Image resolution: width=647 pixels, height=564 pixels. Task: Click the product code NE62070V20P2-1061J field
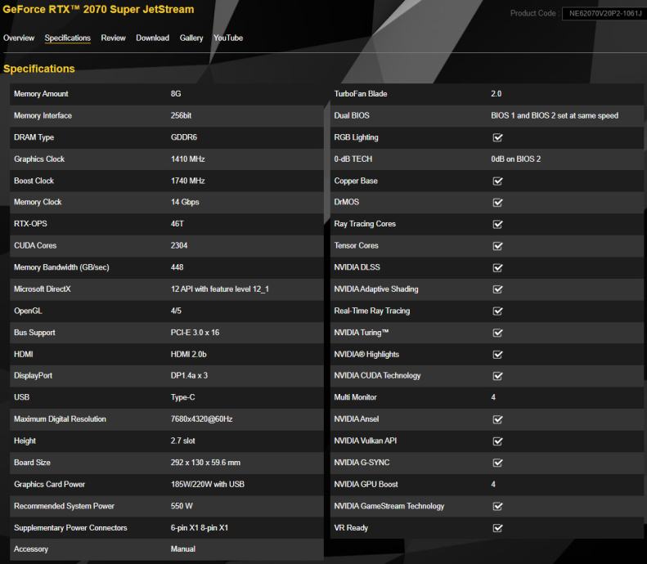(601, 13)
